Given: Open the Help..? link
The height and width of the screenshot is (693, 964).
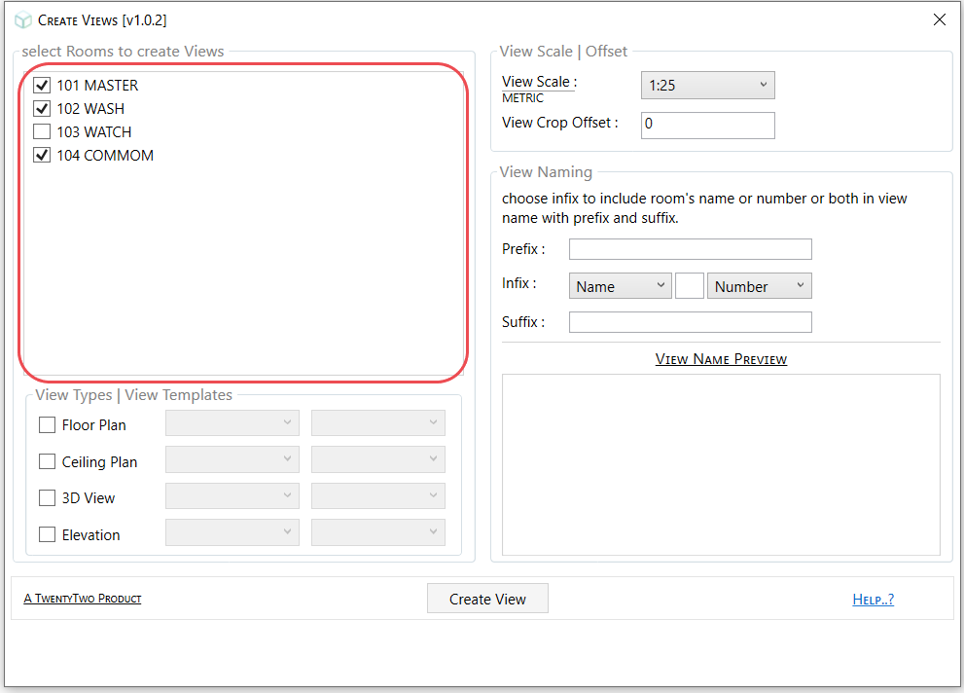Looking at the screenshot, I should (873, 599).
